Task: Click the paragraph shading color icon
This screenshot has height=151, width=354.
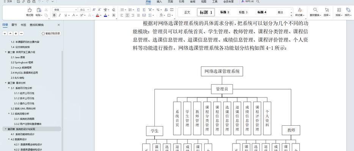Action: pyautogui.click(x=161, y=15)
